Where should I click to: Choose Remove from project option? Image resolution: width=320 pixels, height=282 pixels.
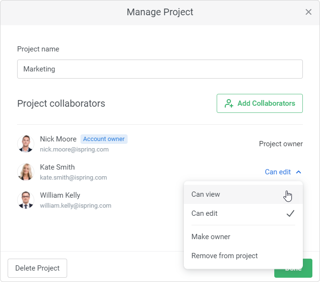(x=243, y=256)
